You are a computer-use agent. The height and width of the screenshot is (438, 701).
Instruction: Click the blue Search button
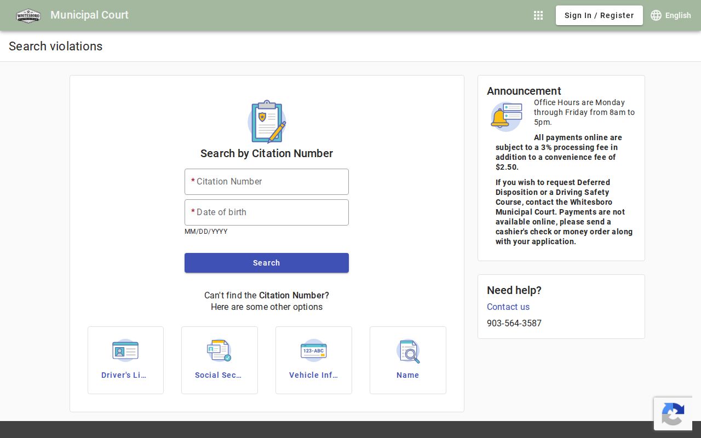[267, 263]
